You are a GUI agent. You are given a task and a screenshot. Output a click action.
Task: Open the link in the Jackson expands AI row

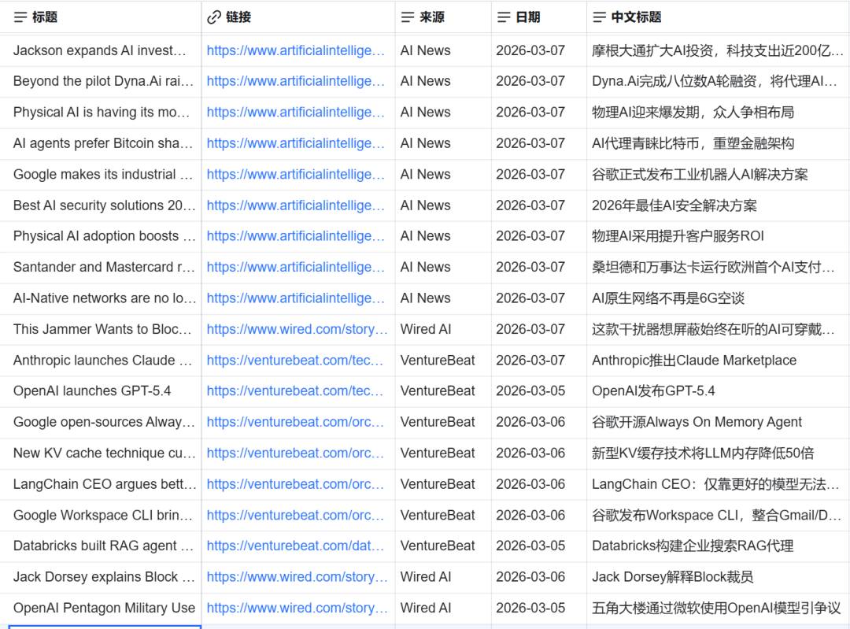295,50
